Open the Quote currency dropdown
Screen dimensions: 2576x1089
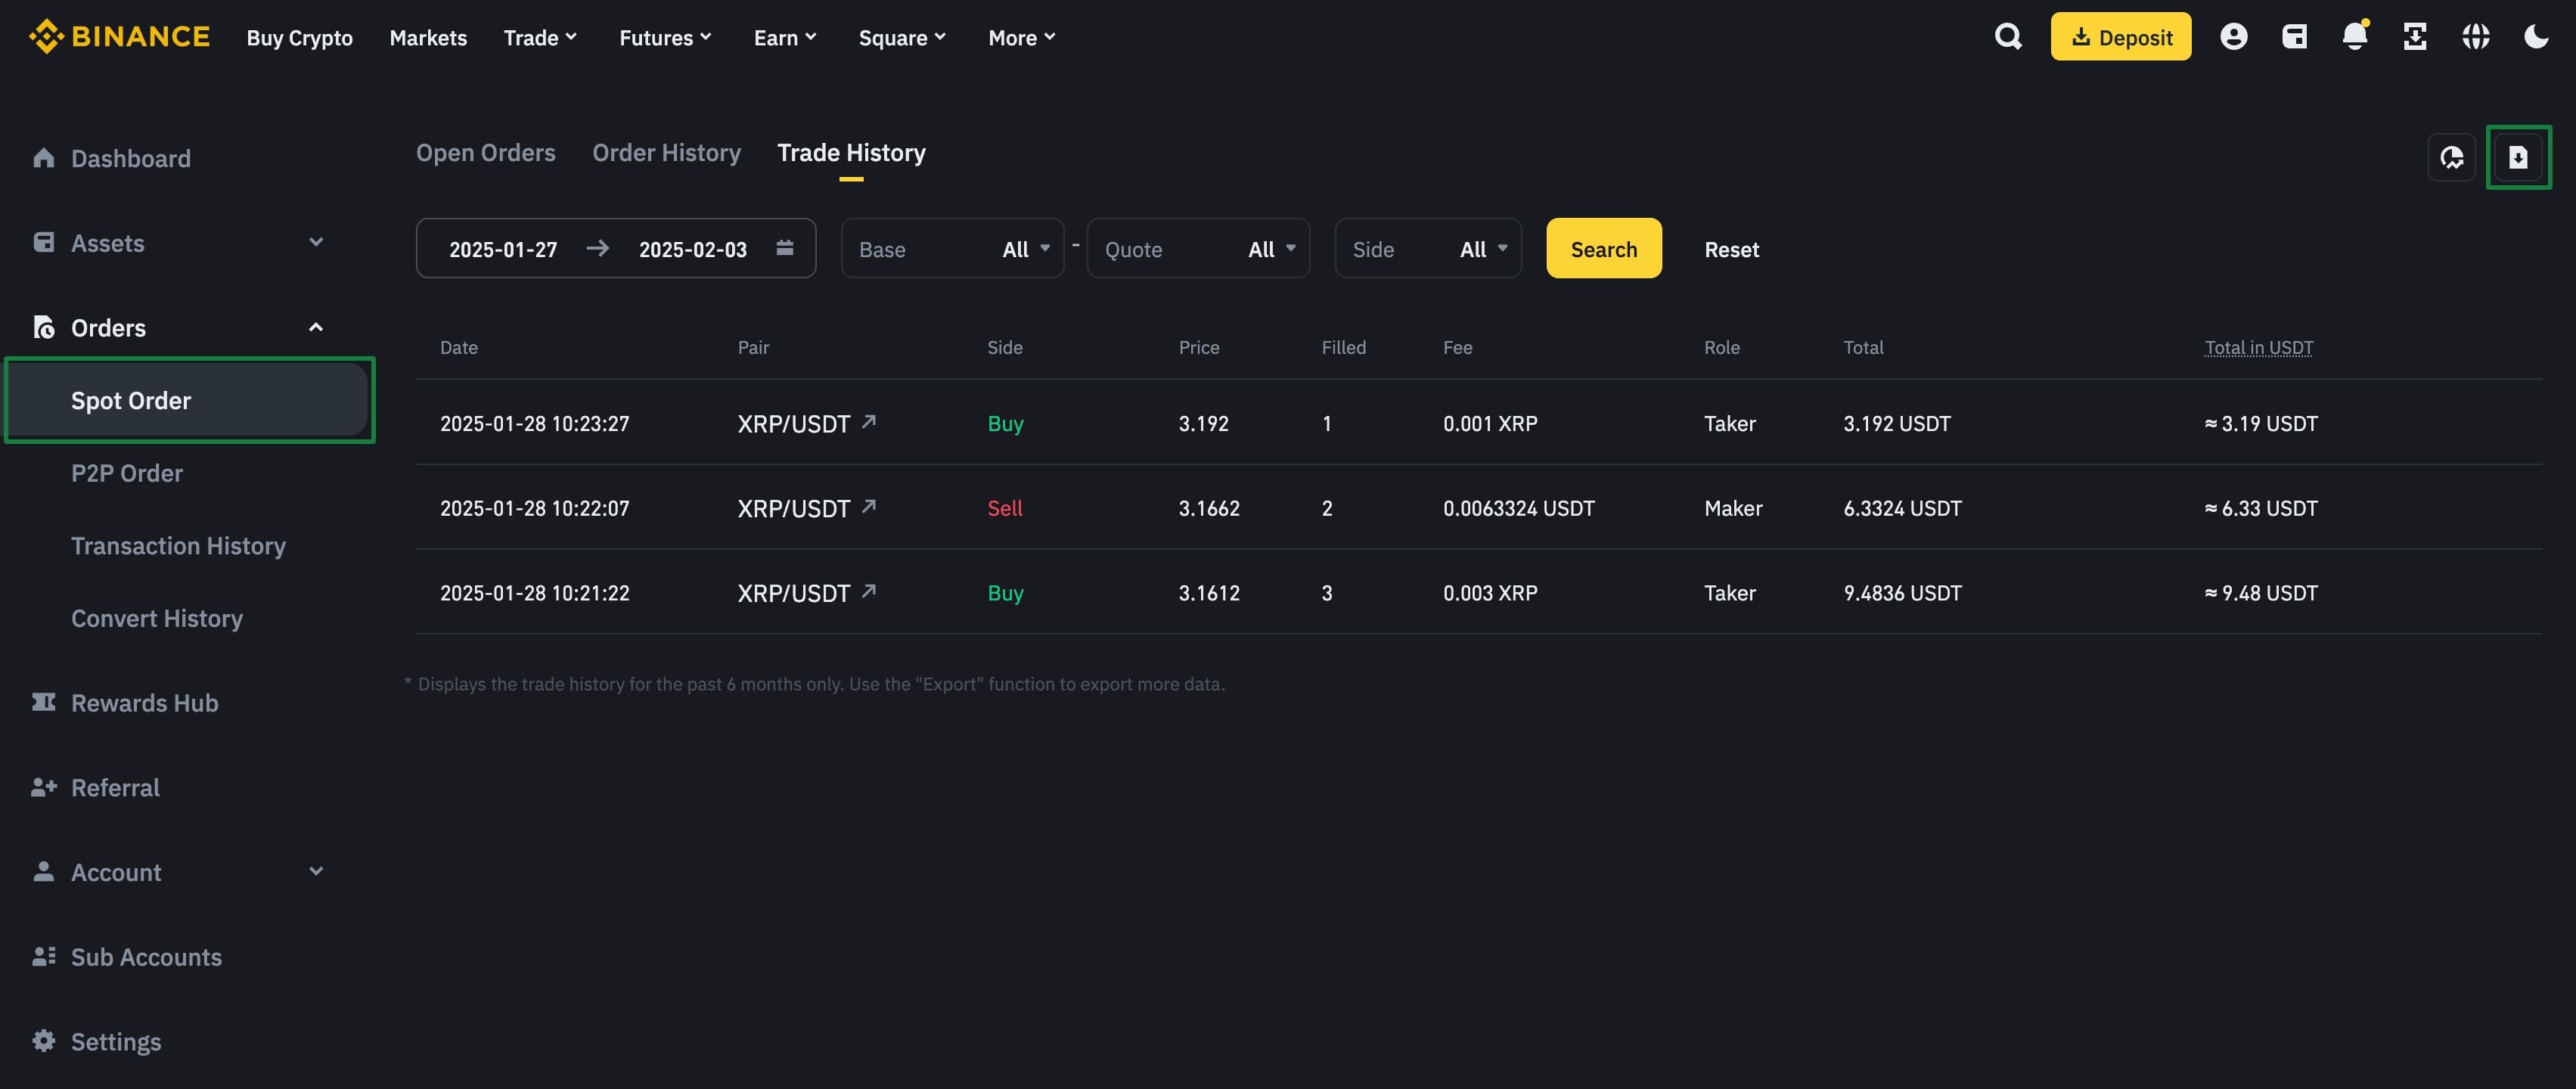(1198, 248)
